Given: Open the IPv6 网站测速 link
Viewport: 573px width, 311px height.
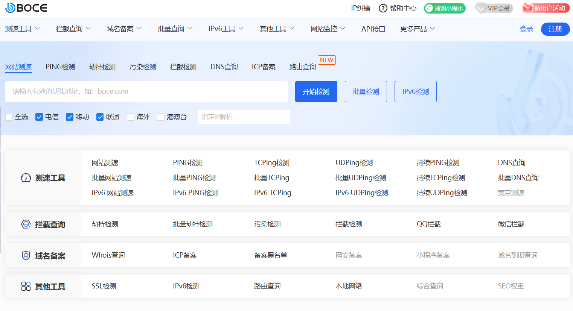Looking at the screenshot, I should pyautogui.click(x=113, y=193).
